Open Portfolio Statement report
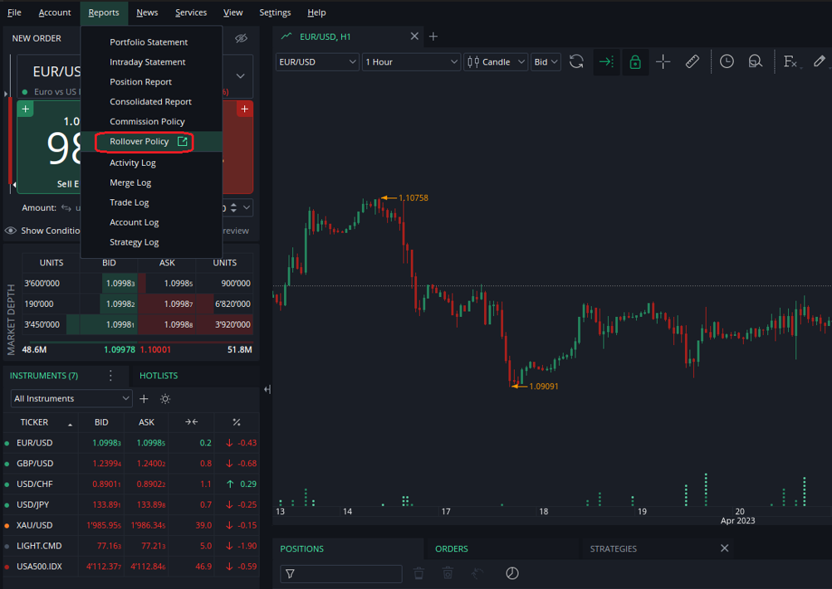832x589 pixels. click(x=149, y=42)
